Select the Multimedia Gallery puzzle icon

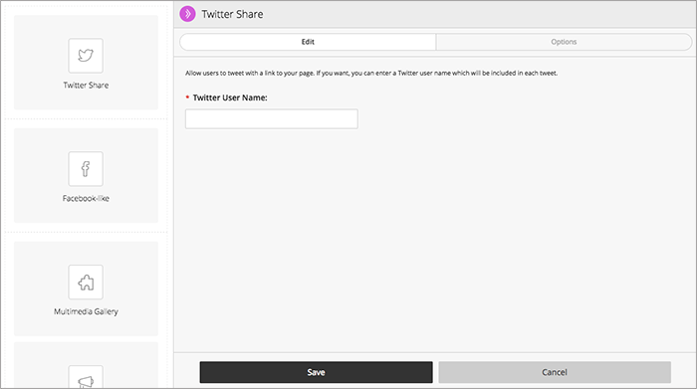click(x=86, y=282)
